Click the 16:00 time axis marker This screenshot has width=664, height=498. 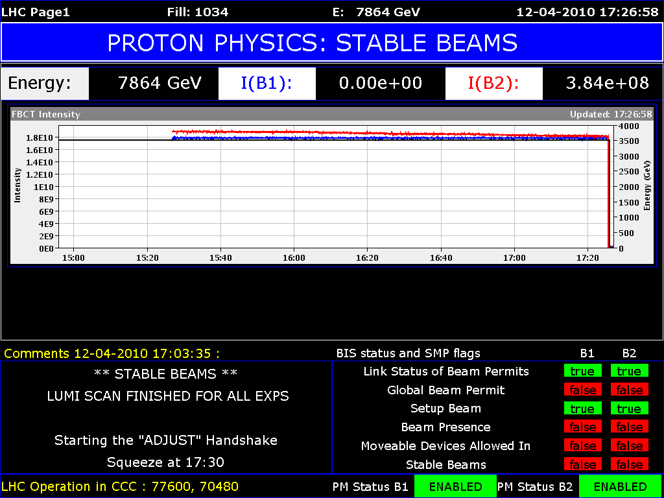point(294,258)
